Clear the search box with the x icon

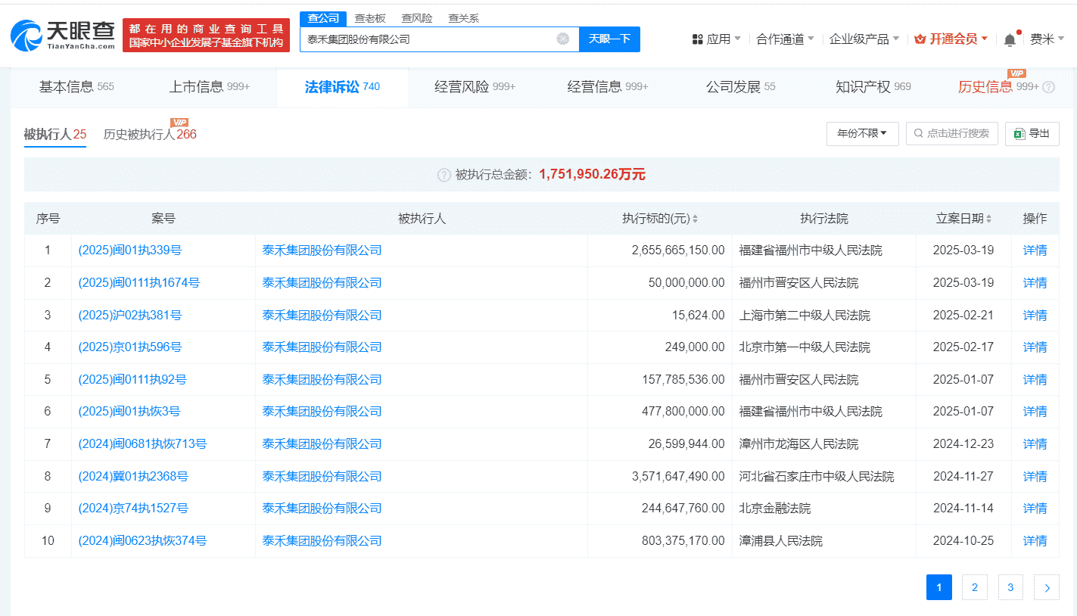click(562, 39)
